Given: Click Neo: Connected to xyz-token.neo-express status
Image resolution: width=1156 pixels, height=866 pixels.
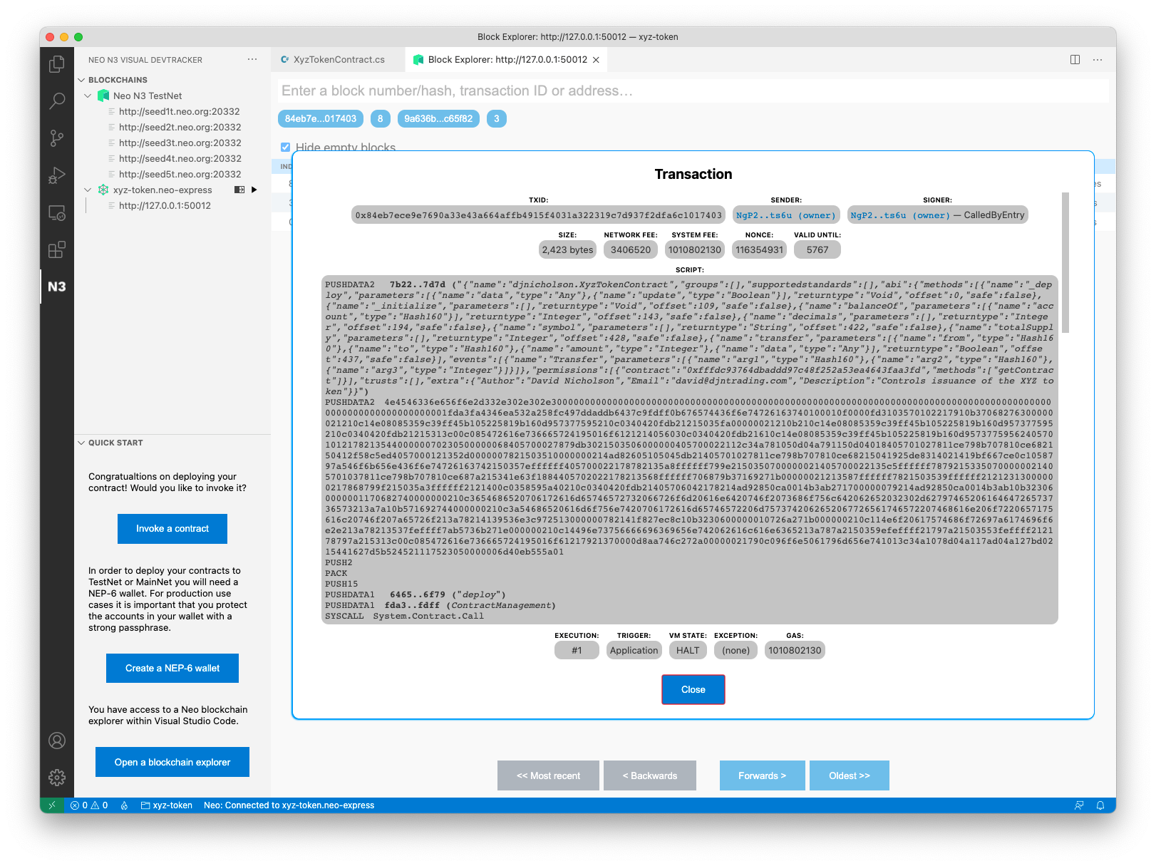Looking at the screenshot, I should (289, 805).
